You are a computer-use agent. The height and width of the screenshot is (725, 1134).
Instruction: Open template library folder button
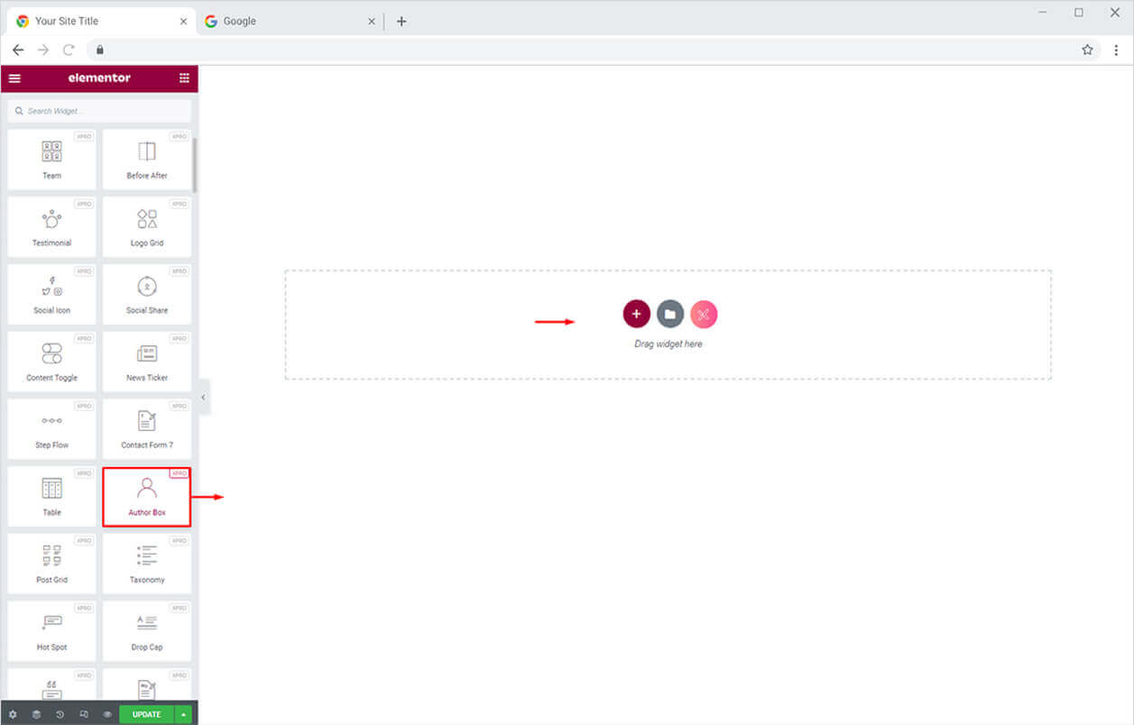click(669, 314)
